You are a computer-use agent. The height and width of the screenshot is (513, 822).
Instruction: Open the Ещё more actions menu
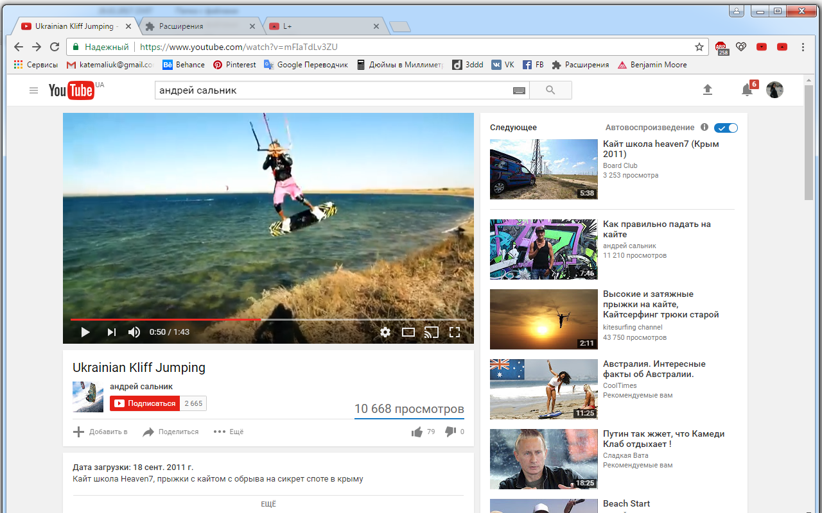229,432
